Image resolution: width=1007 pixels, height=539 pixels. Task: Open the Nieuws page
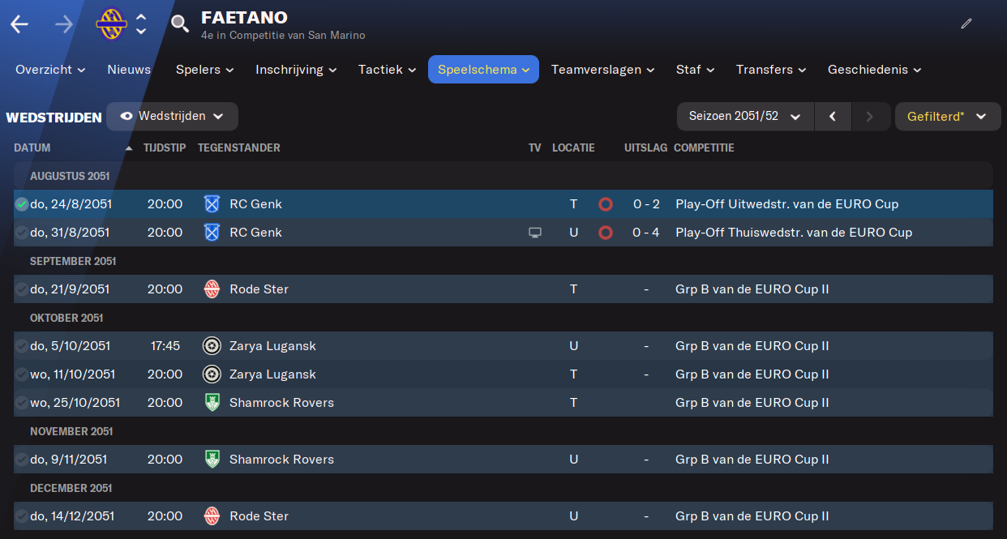pyautogui.click(x=129, y=70)
